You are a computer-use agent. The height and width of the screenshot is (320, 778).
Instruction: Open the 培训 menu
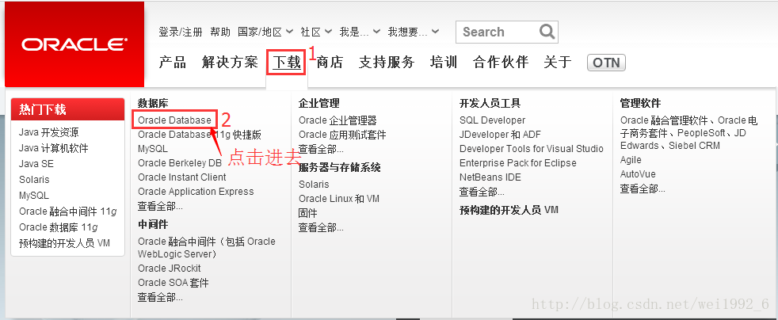[x=444, y=63]
